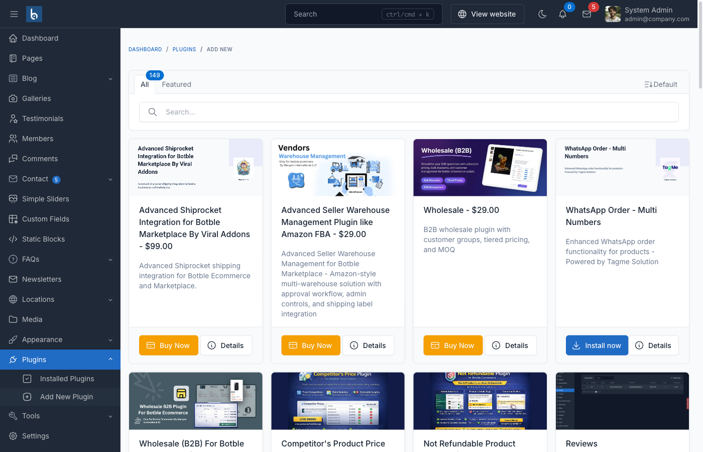Viewport: 703px width, 452px height.
Task: Switch to the Featured tab
Action: click(x=176, y=84)
